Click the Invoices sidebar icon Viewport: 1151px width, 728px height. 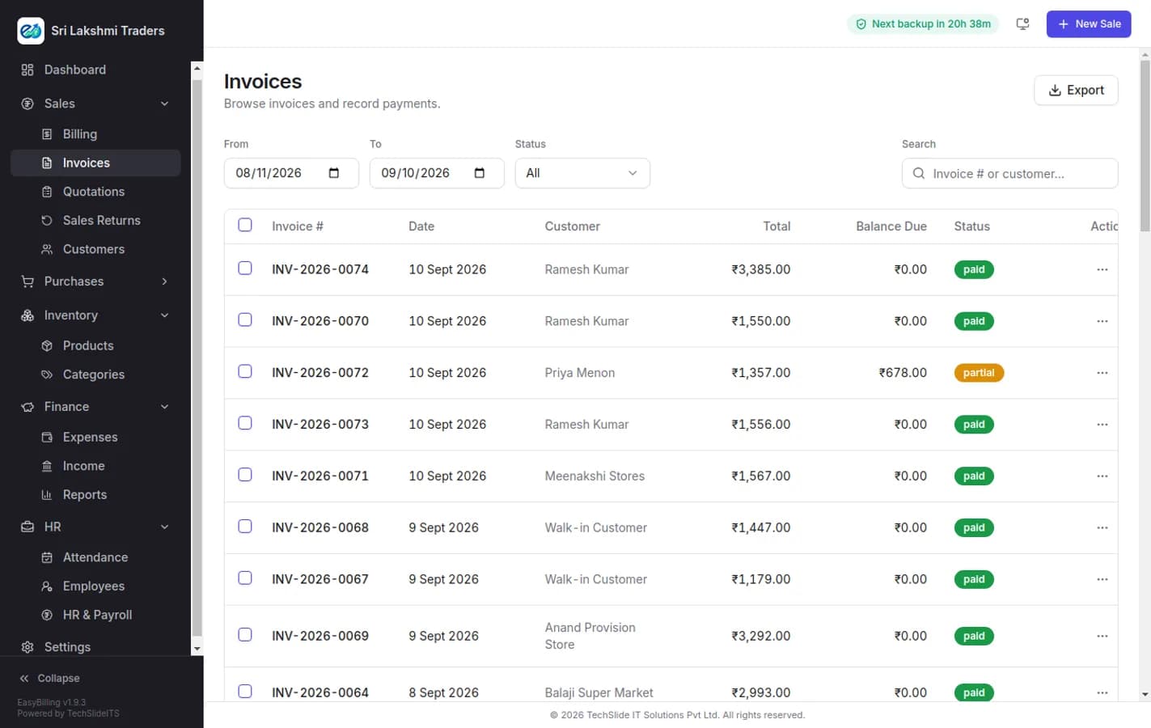(47, 163)
